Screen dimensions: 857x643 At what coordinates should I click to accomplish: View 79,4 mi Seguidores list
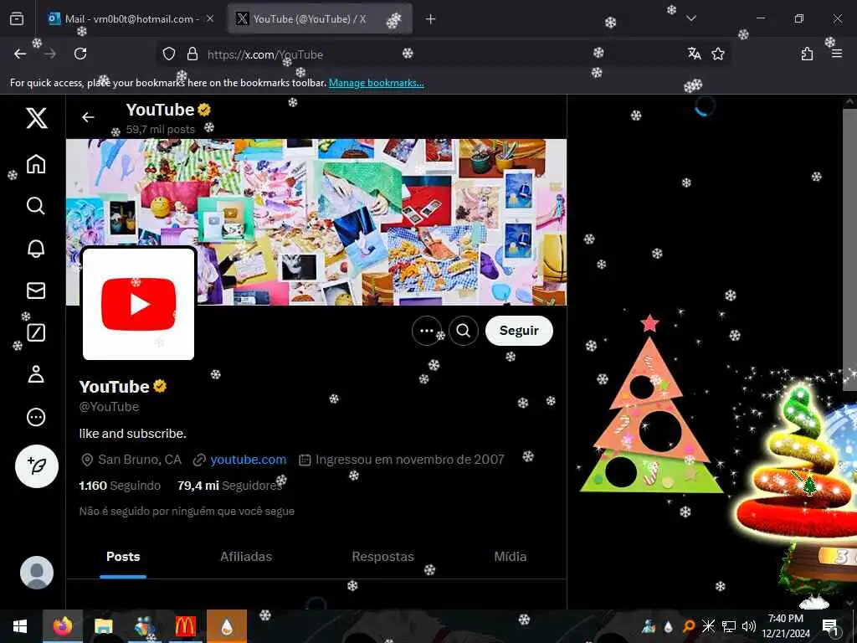[229, 486]
